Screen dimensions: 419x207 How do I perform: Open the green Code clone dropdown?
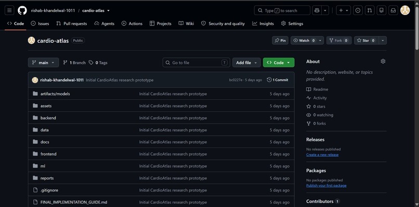coord(279,62)
